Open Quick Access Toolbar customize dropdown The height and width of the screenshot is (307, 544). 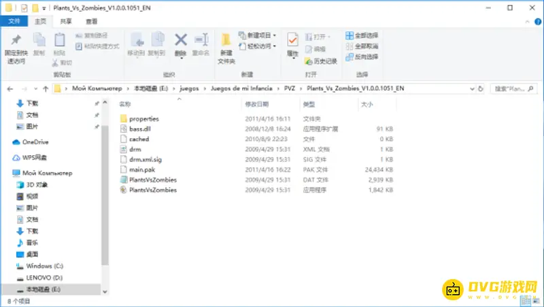(44, 8)
